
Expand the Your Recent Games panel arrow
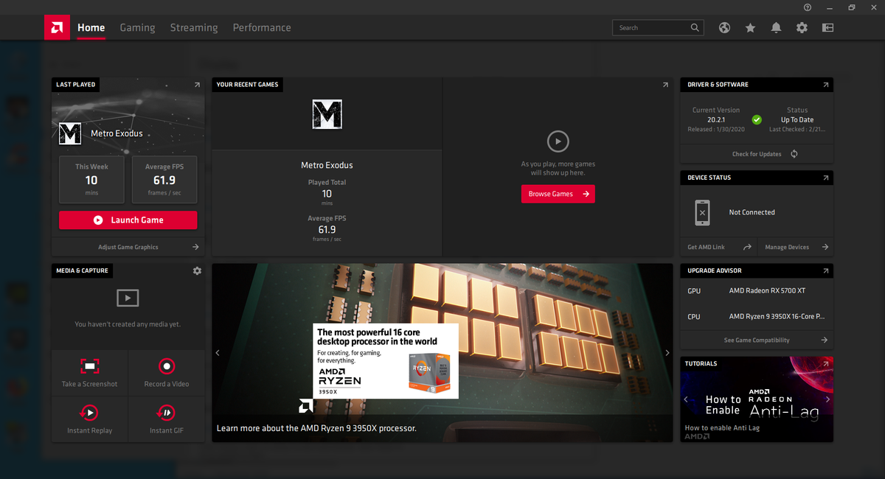(665, 85)
